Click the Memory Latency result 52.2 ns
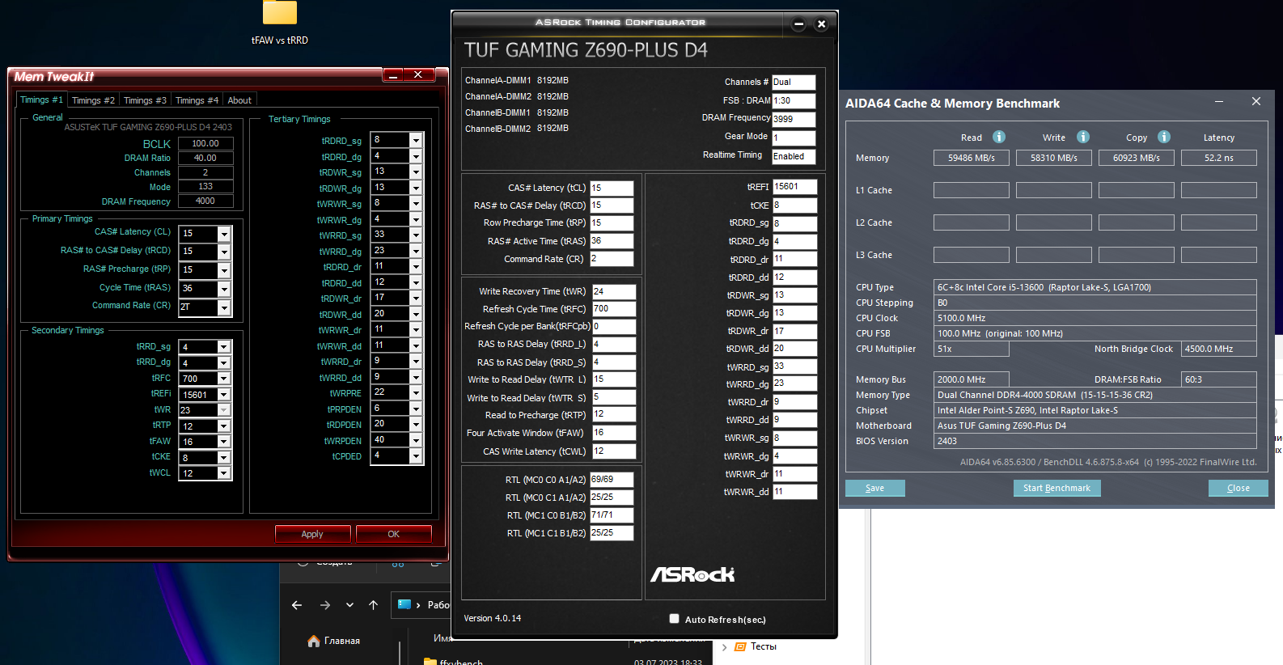1283x665 pixels. pyautogui.click(x=1219, y=158)
